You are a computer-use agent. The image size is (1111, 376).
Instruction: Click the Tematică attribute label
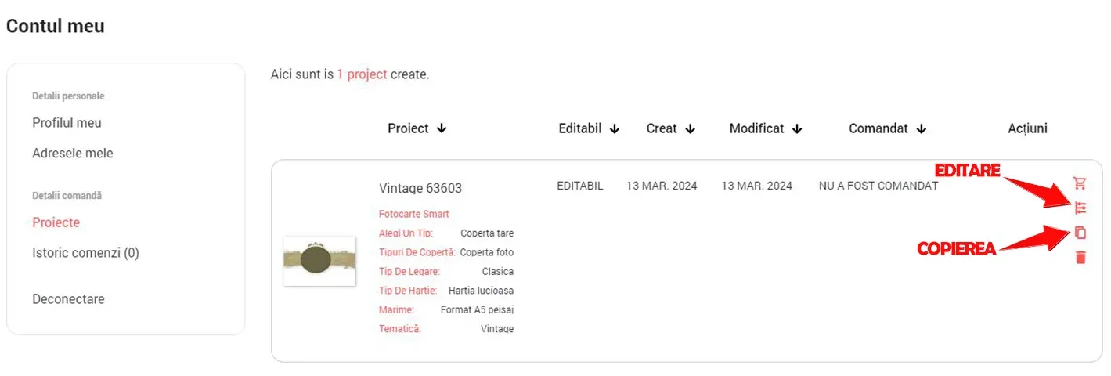coord(399,329)
